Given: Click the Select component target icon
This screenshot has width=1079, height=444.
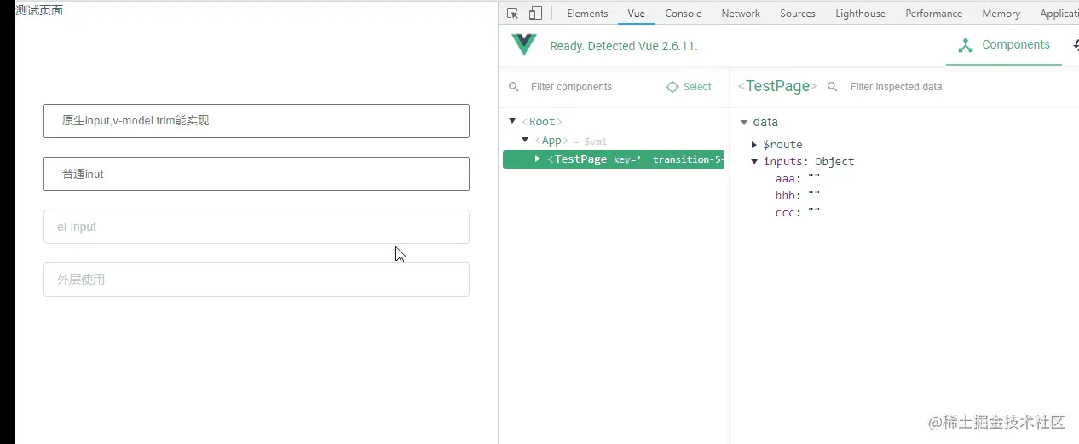Looking at the screenshot, I should click(672, 87).
